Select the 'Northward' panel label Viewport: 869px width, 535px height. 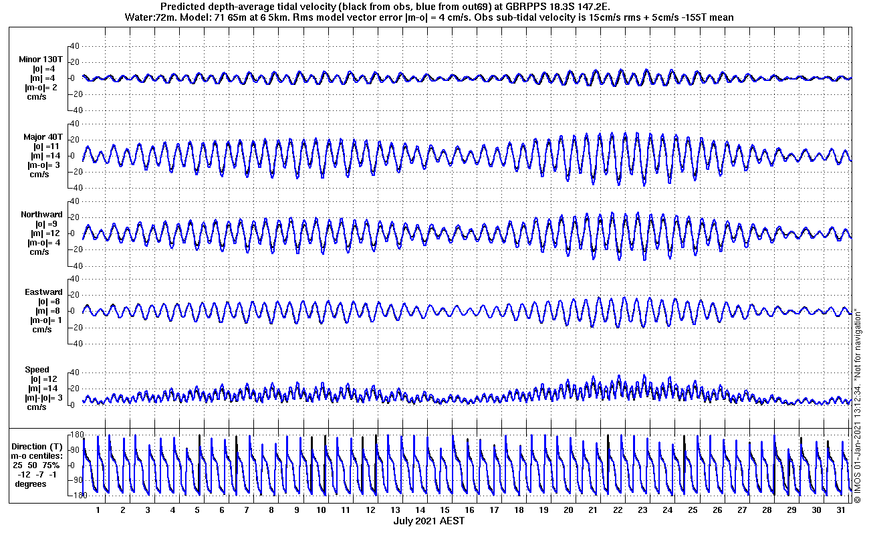pyautogui.click(x=41, y=215)
